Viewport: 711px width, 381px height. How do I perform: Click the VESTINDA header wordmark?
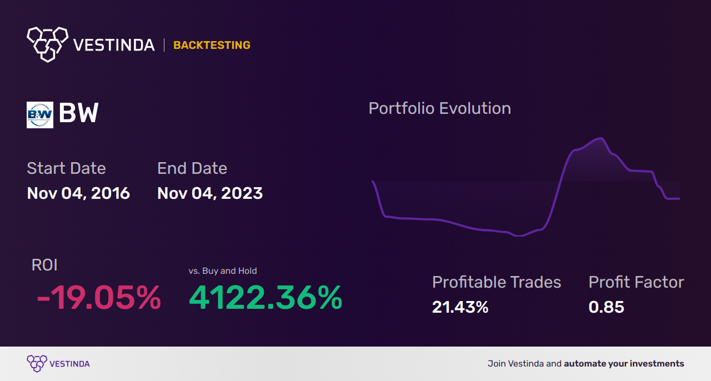114,46
